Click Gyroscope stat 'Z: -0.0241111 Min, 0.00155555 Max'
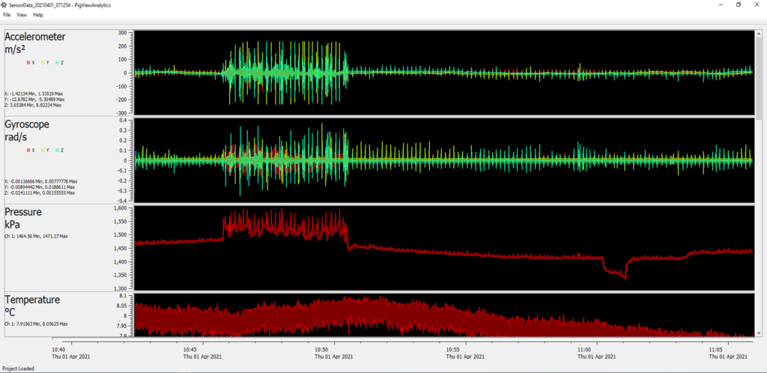Screen dimensions: 767x373 point(40,192)
